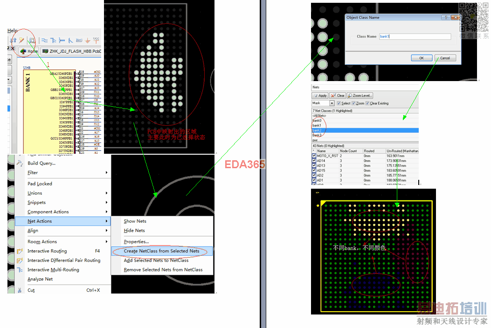Toggle the Select checkbox in Nets panel

[339, 103]
